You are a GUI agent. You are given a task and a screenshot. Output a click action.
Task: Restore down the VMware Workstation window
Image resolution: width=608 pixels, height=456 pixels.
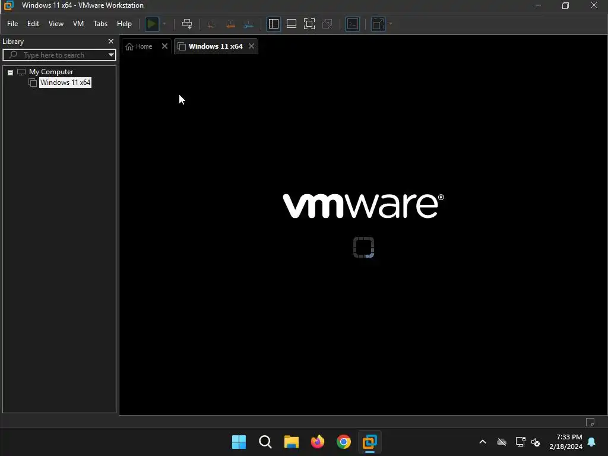click(x=566, y=5)
